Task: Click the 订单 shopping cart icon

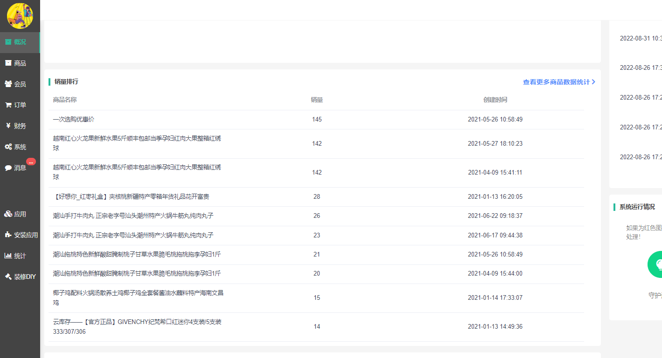Action: [x=8, y=105]
